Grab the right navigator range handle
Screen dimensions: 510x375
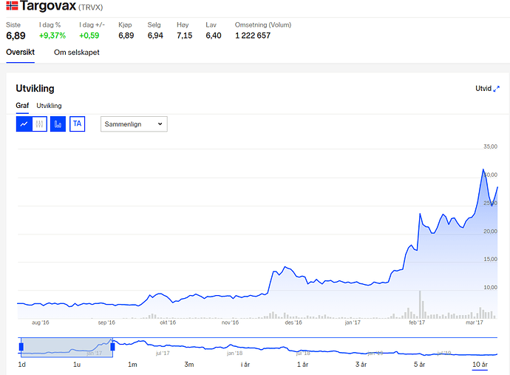[112, 347]
